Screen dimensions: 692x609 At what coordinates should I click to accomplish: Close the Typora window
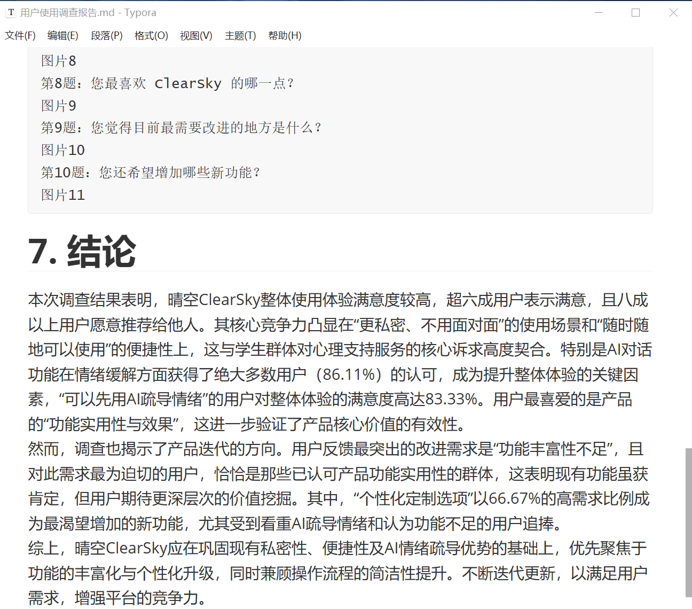[673, 12]
